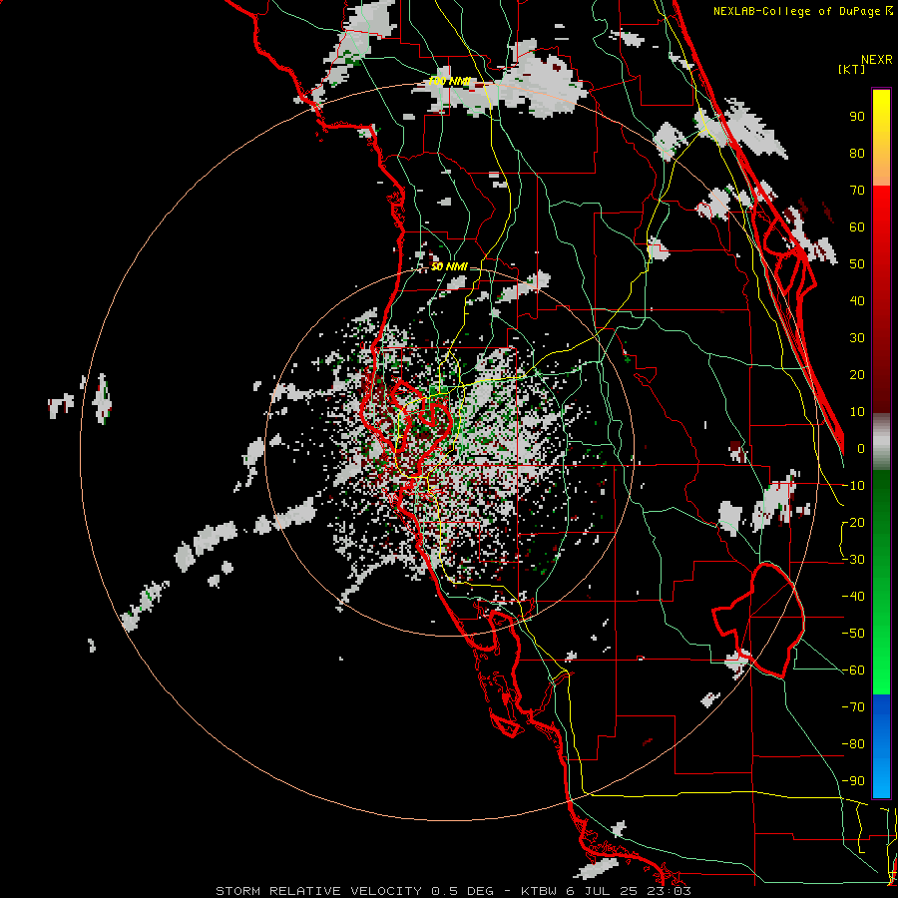
Task: Click the Storm Relative Velocity caption at bottom
Action: pyautogui.click(x=453, y=891)
